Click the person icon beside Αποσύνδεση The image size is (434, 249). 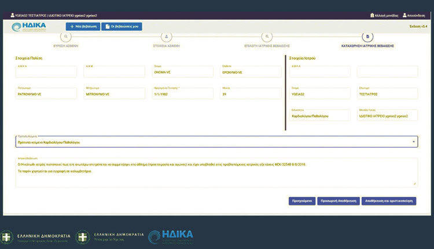404,15
